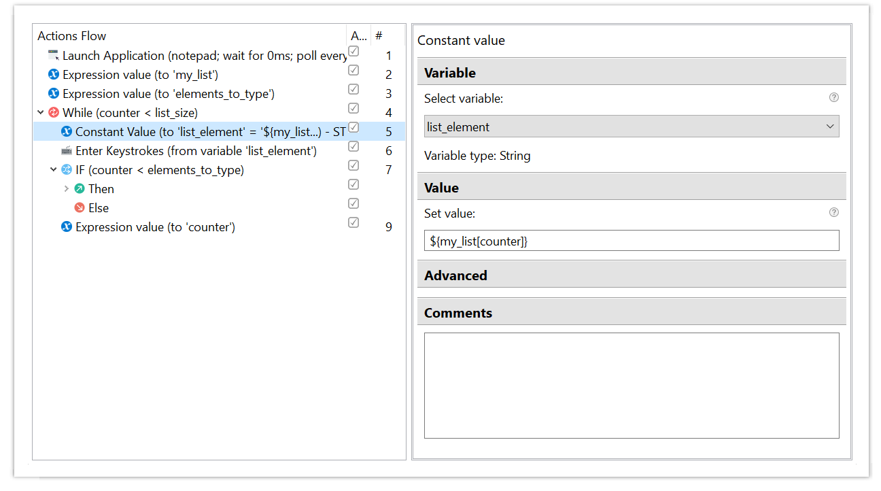881x491 pixels.
Task: Toggle the While loop row checkbox
Action: 353,108
